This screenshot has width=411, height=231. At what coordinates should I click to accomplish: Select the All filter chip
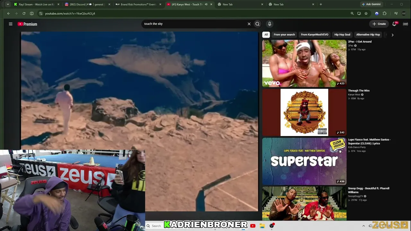(266, 35)
